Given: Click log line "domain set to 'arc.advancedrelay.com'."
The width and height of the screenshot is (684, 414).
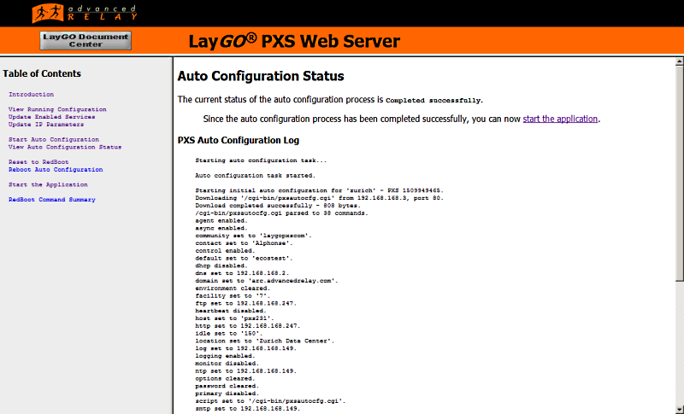Looking at the screenshot, I should pos(267,281).
